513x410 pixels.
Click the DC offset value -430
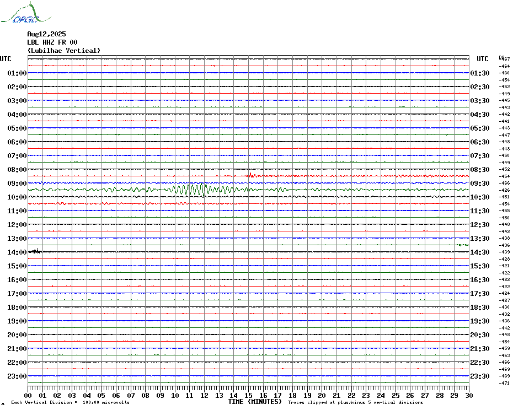505,307
